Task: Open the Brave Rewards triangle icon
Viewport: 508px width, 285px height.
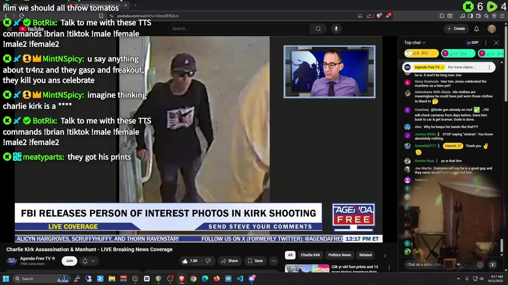Action: [388, 16]
